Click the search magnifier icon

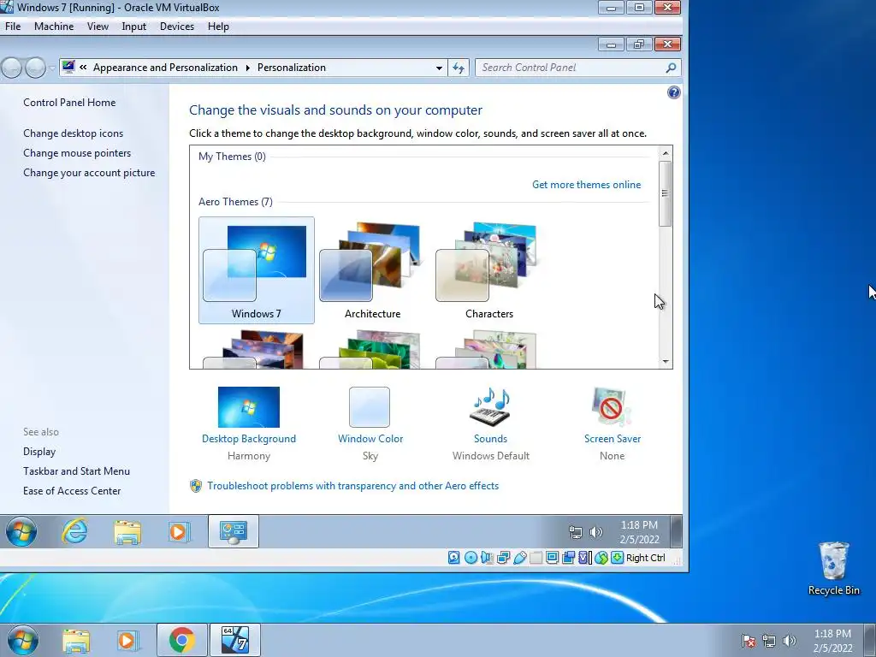coord(671,68)
